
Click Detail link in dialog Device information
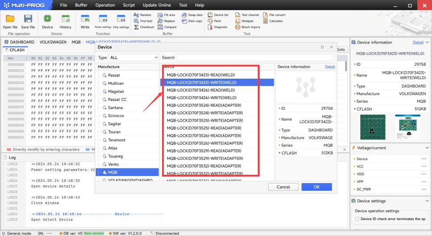click(330, 67)
